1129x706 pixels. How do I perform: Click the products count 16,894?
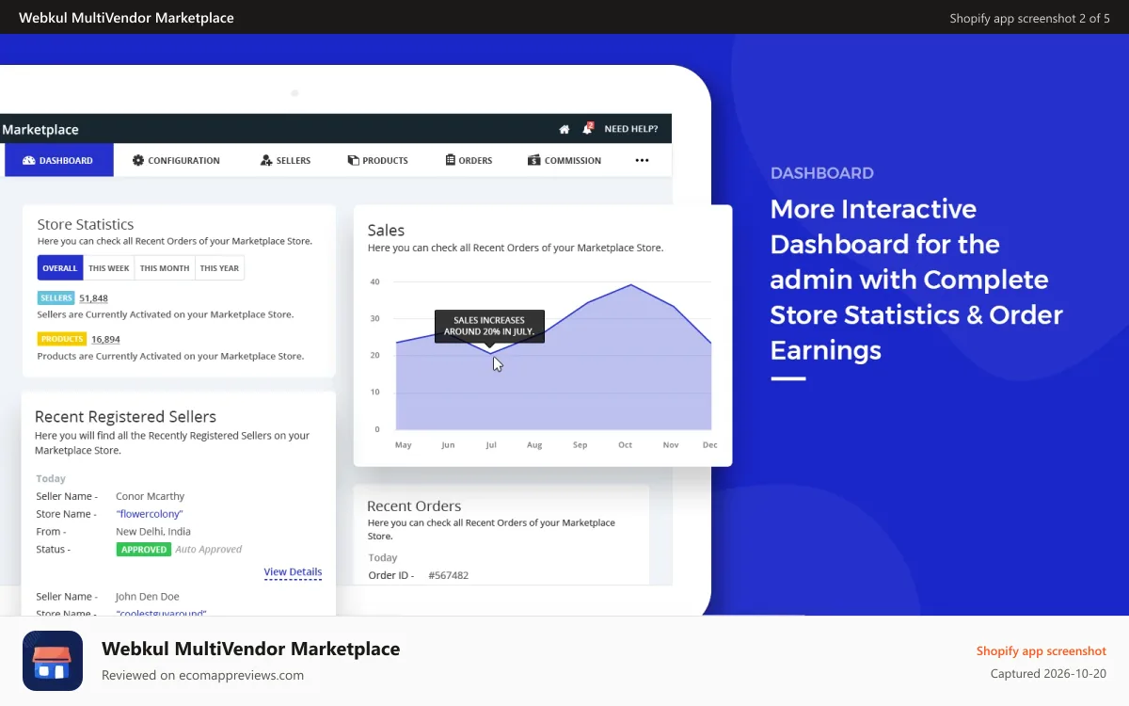(x=105, y=339)
